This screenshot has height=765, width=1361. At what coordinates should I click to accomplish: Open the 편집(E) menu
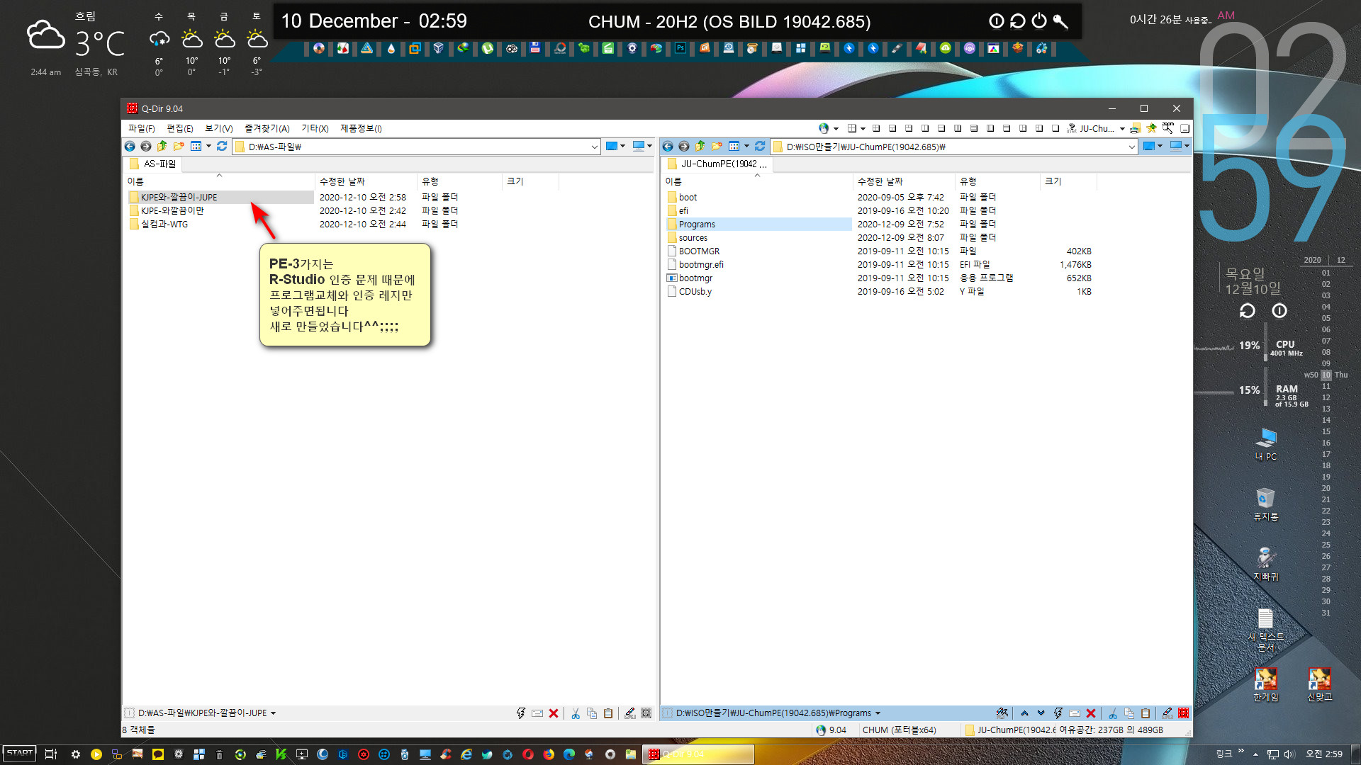click(x=179, y=129)
